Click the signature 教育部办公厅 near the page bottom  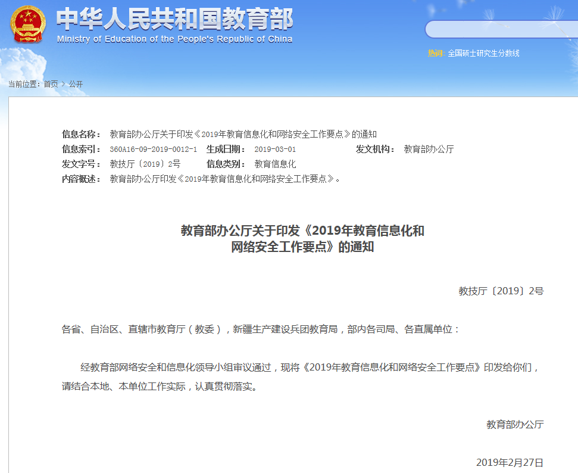coord(515,425)
